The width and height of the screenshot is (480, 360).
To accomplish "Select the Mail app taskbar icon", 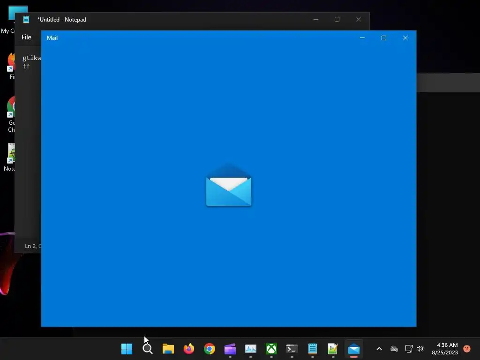I will pos(354,349).
